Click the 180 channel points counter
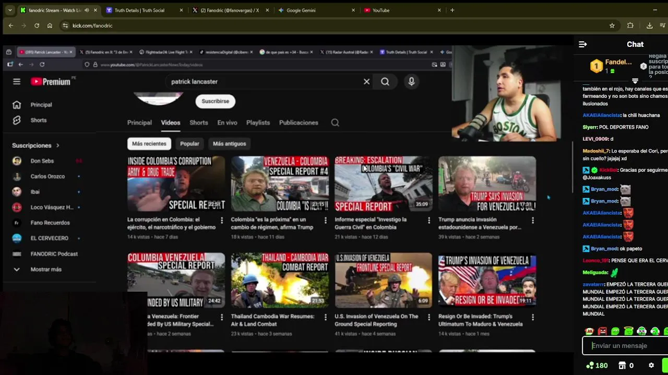The width and height of the screenshot is (668, 375). (x=597, y=366)
